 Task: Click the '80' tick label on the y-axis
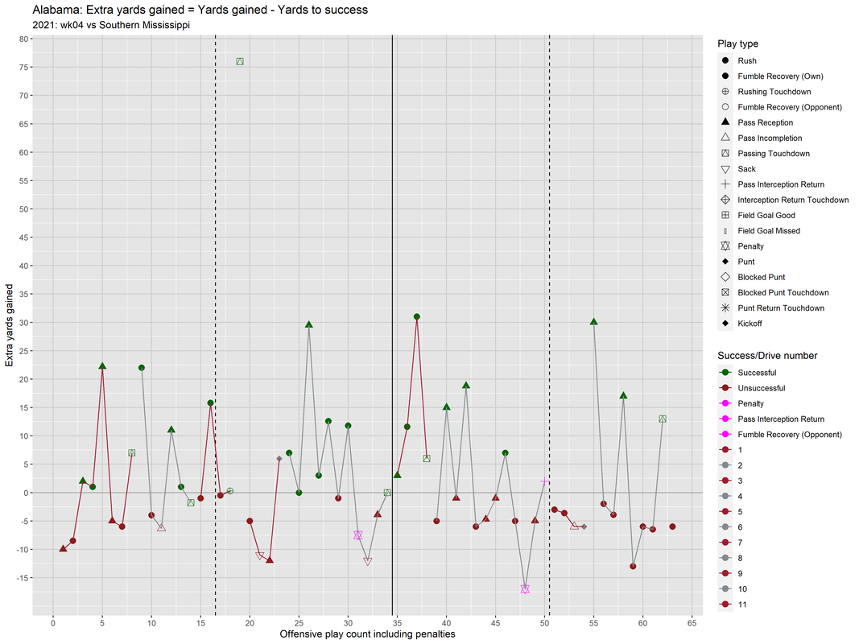23,39
